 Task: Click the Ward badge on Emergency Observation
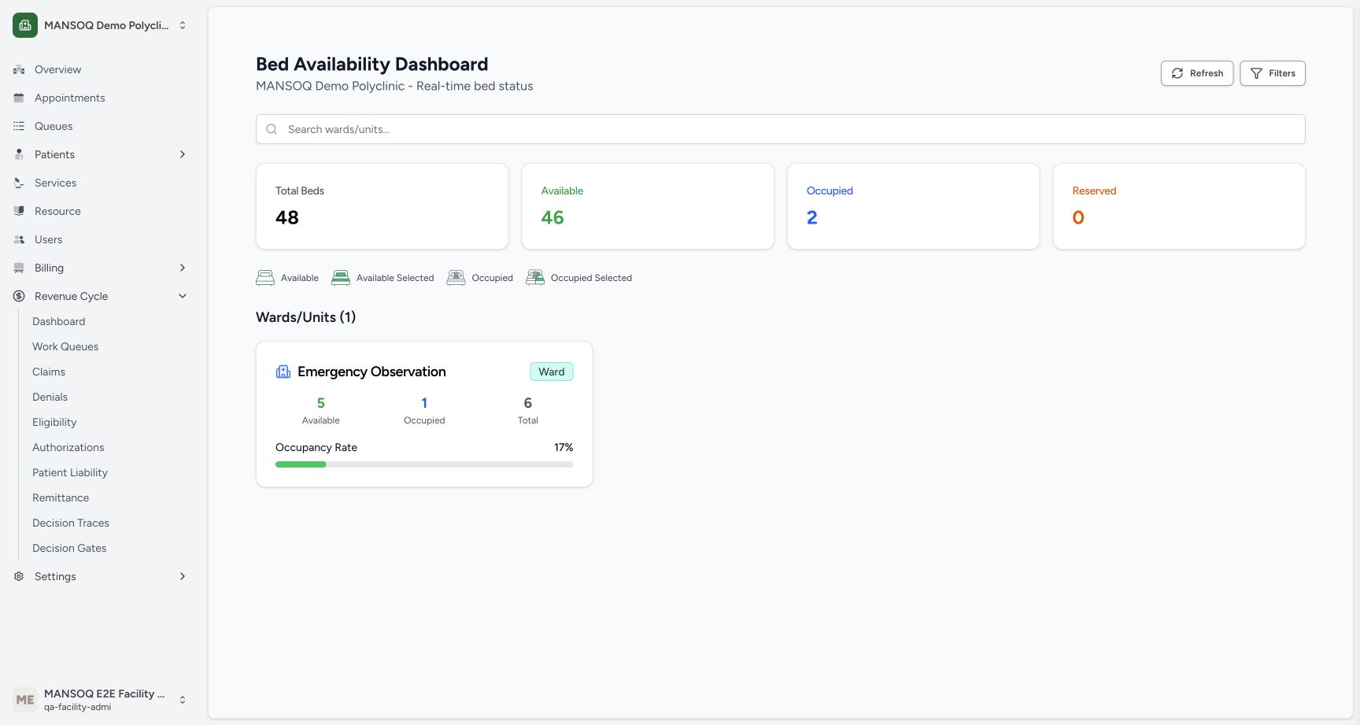(x=552, y=372)
